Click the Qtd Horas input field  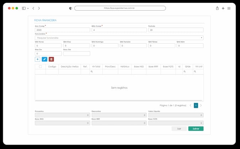click(48, 46)
